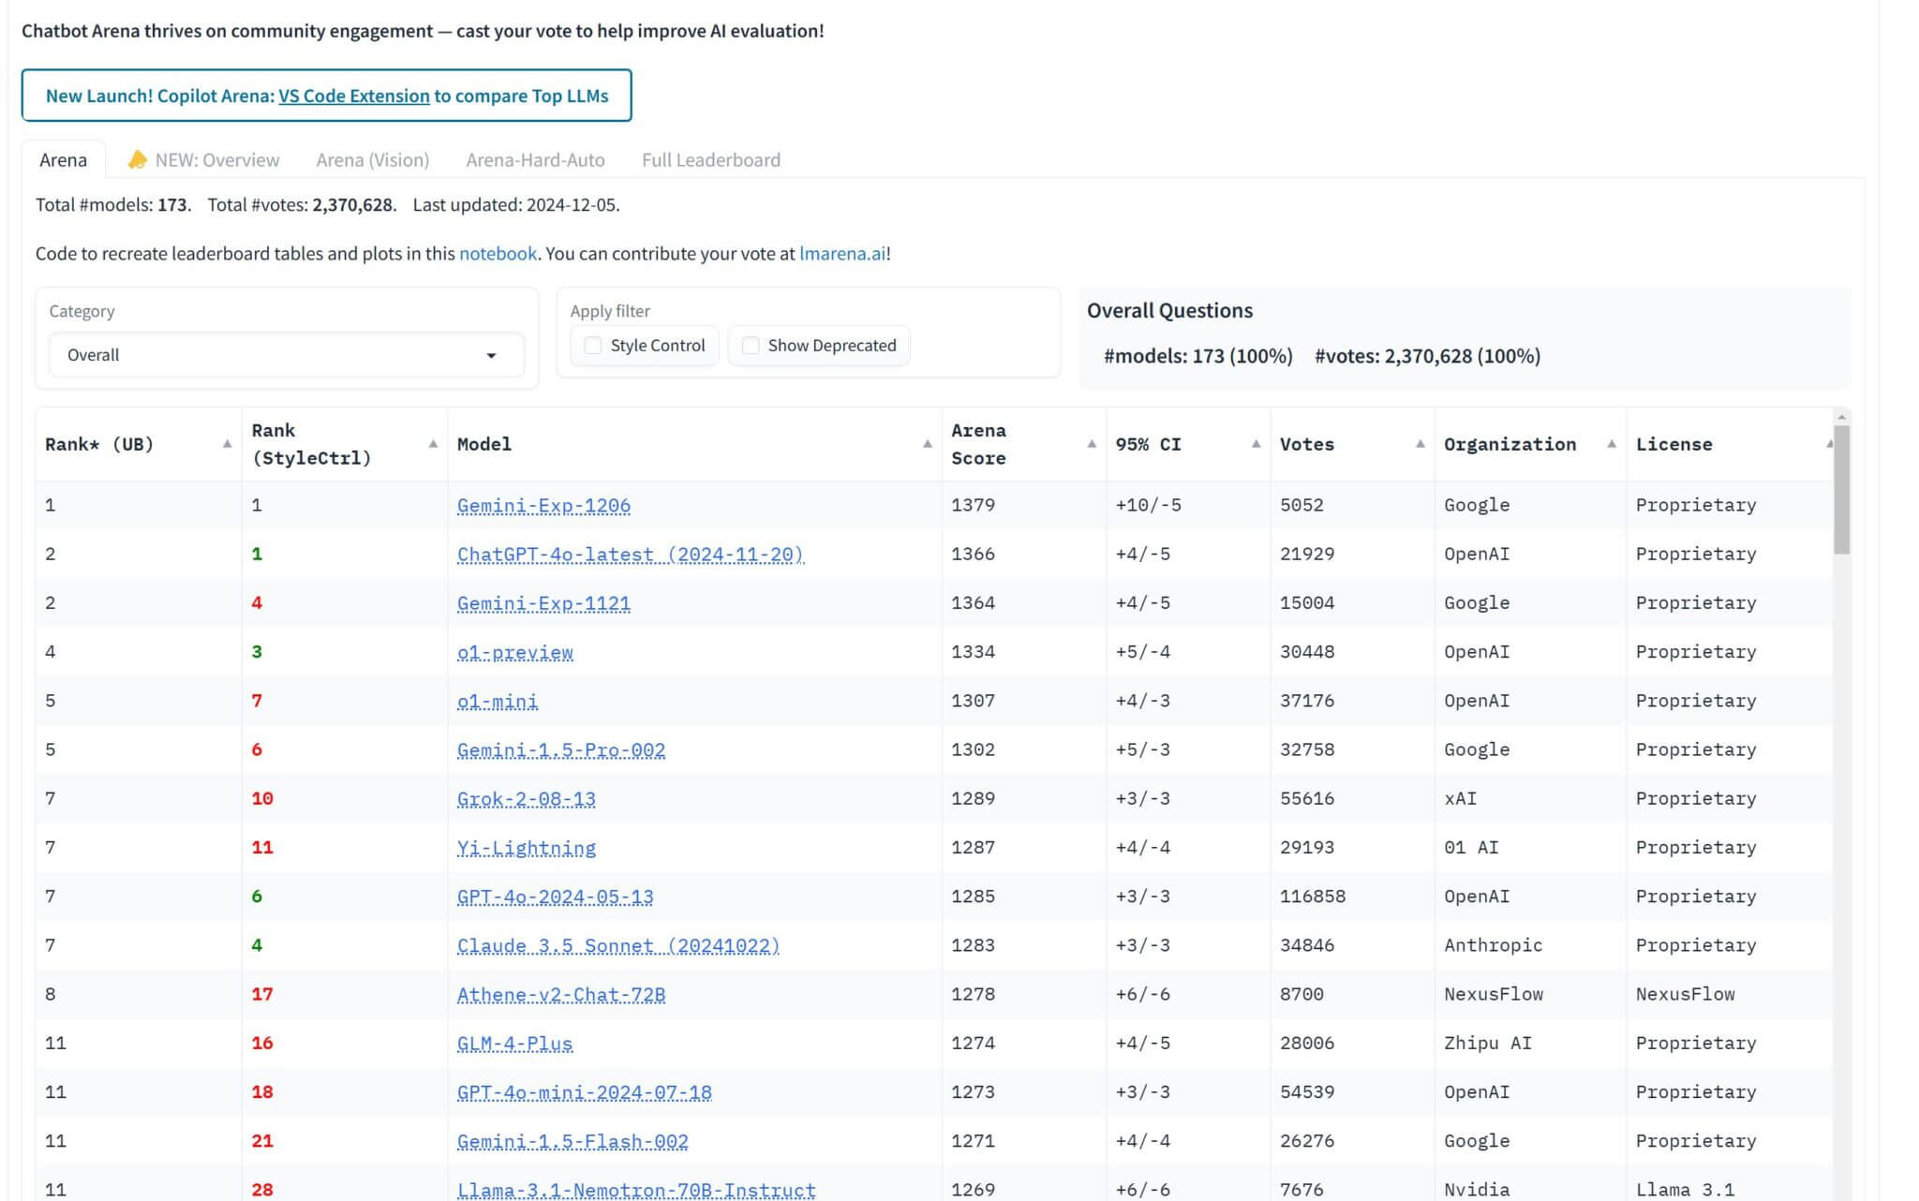Click the Rank (StyleCtrl) sort arrow

[x=433, y=444]
